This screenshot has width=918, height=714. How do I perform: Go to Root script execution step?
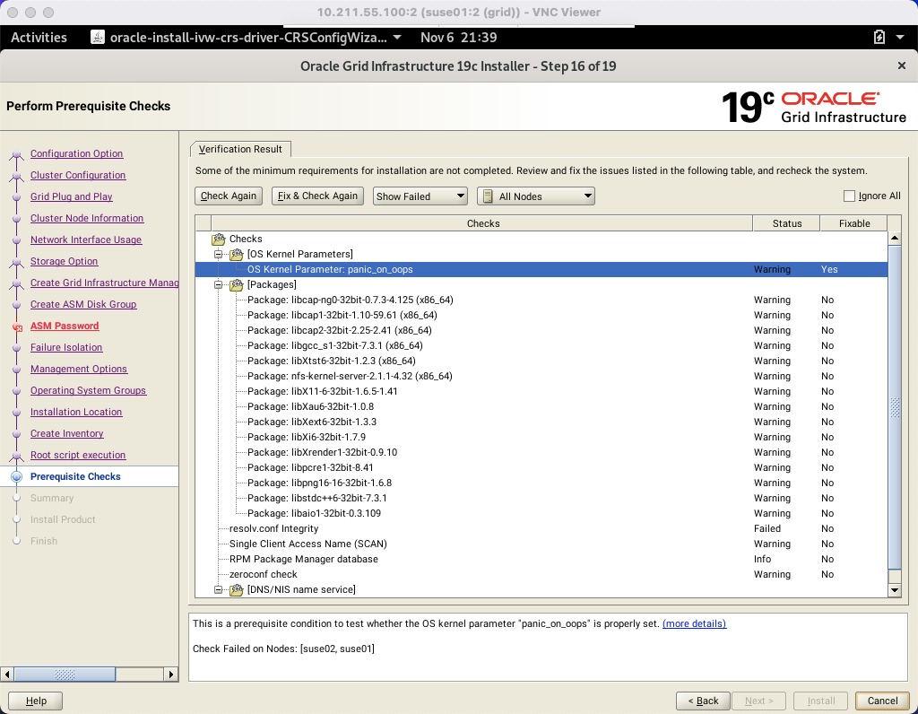pyautogui.click(x=78, y=456)
